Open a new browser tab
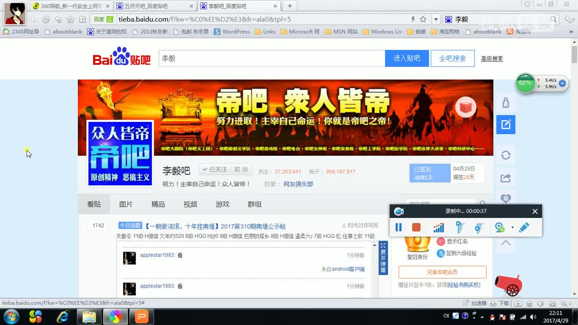This screenshot has height=325, width=578. pyautogui.click(x=289, y=6)
